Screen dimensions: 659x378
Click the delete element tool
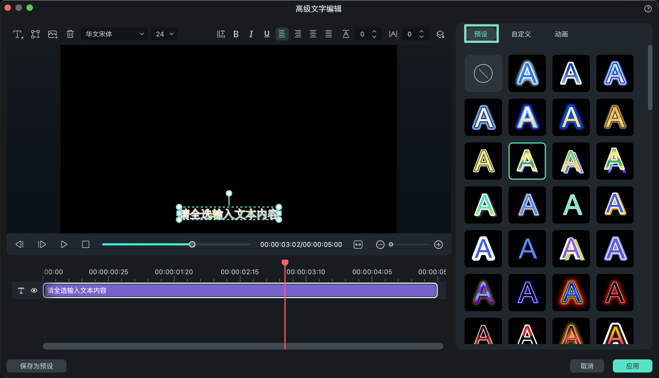70,34
